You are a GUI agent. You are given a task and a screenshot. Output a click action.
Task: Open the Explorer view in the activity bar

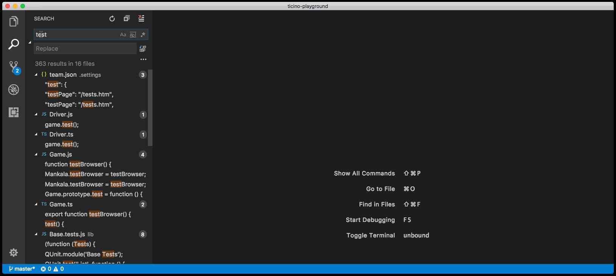pyautogui.click(x=14, y=22)
